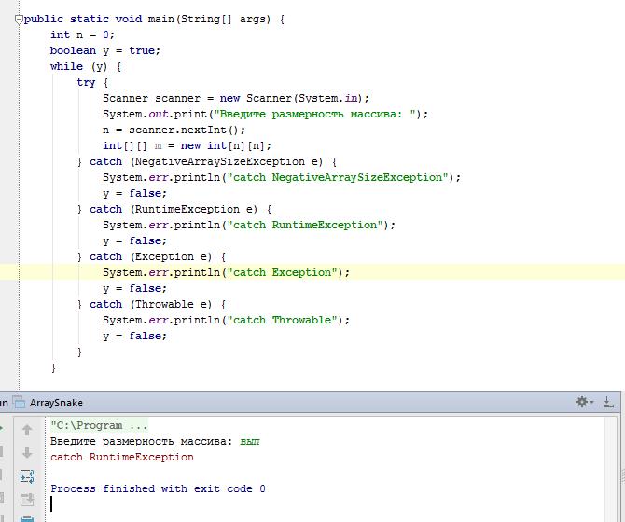The image size is (625, 522).
Task: Click the "C:\Program ..." command line
Action: coord(99,425)
